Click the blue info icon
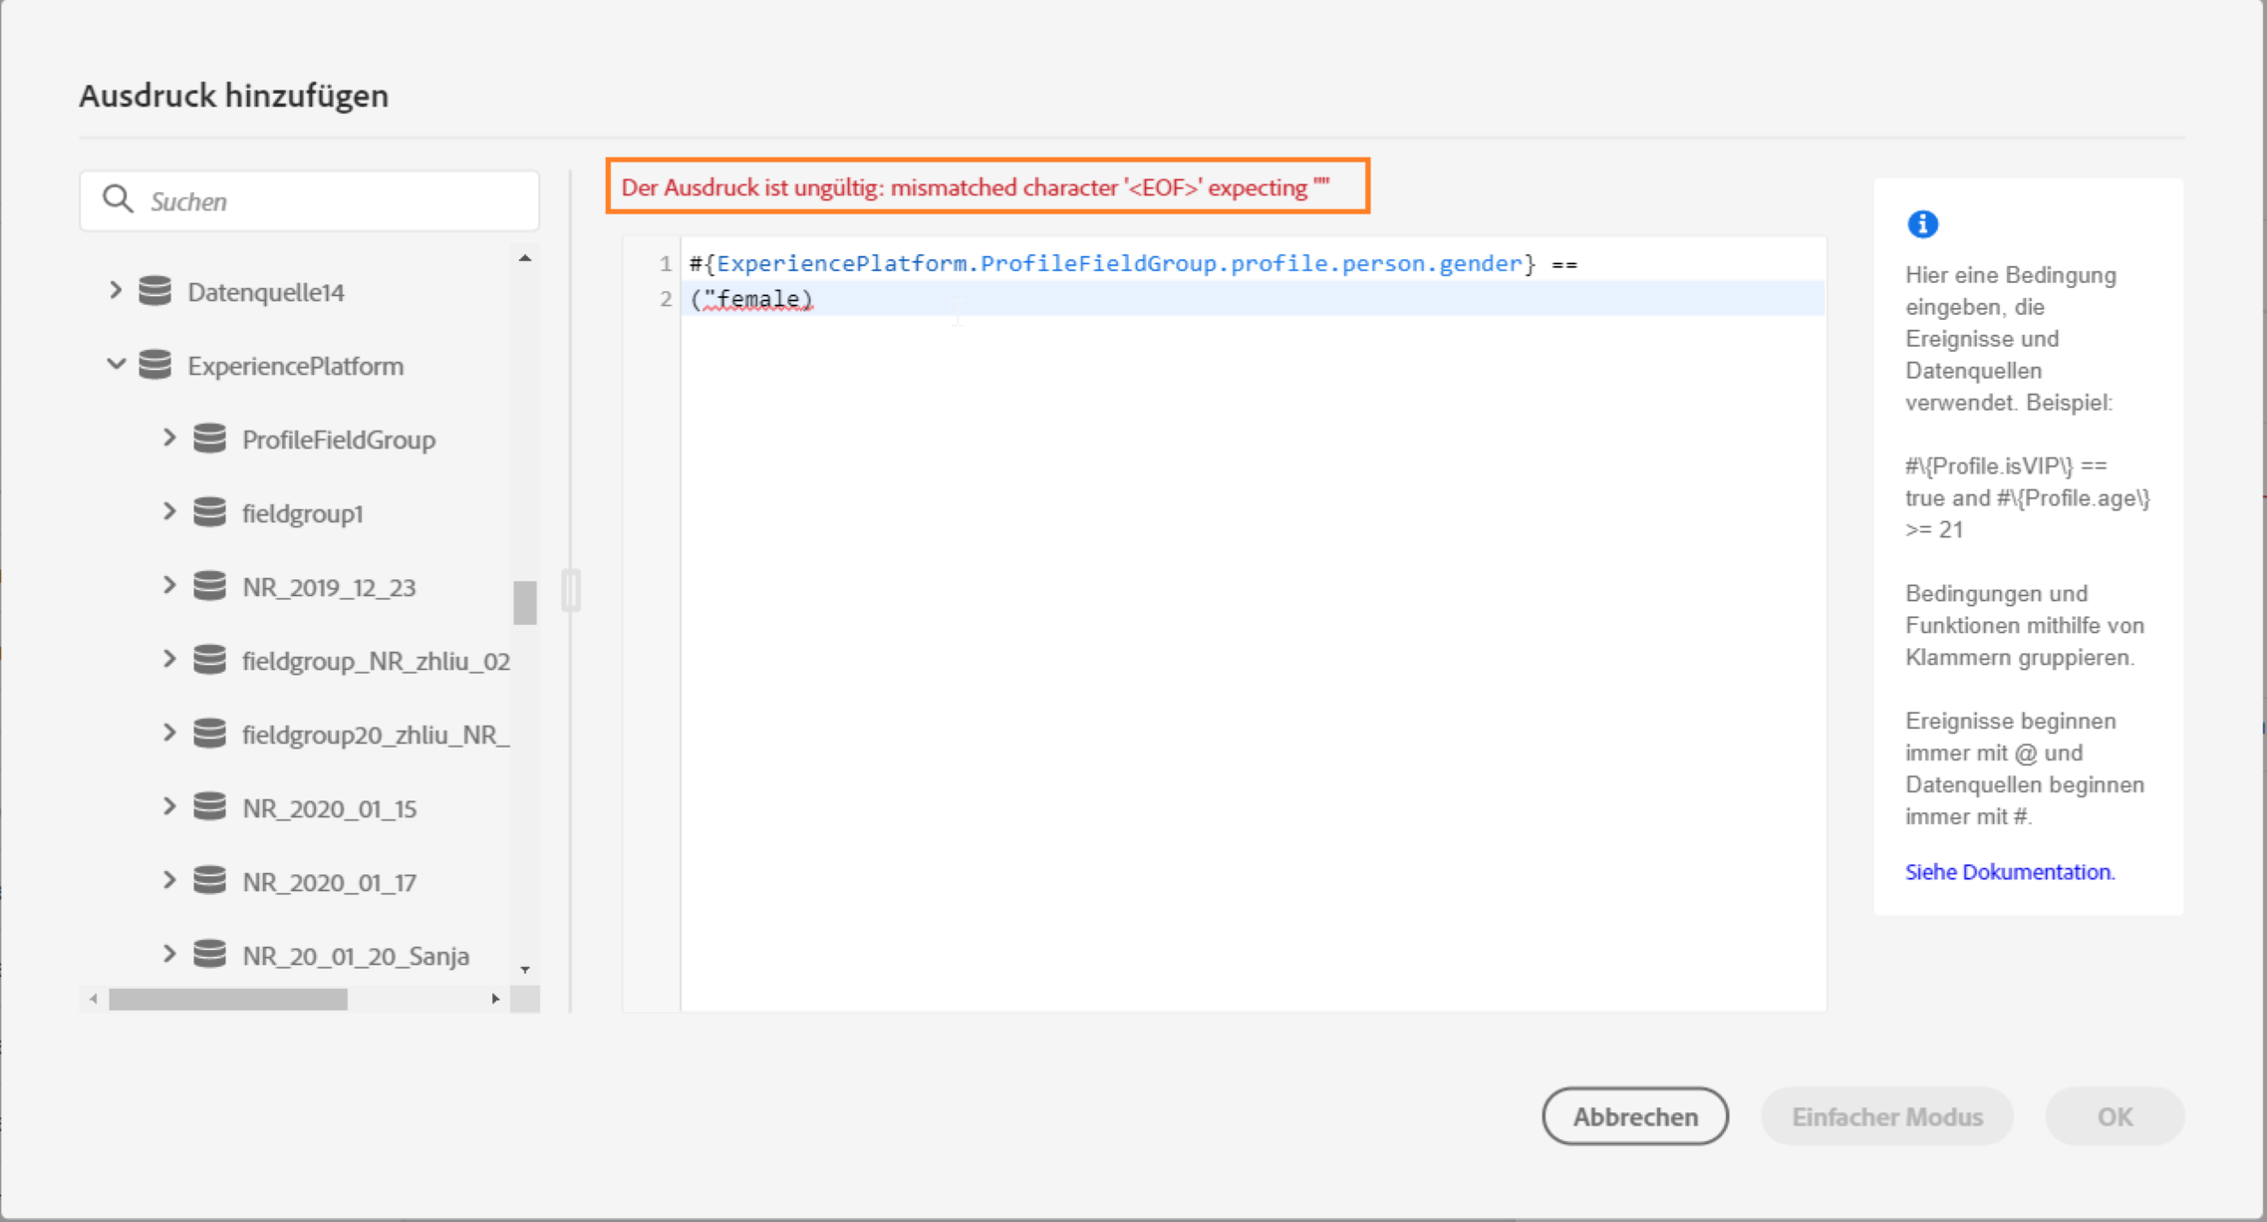 tap(1922, 224)
